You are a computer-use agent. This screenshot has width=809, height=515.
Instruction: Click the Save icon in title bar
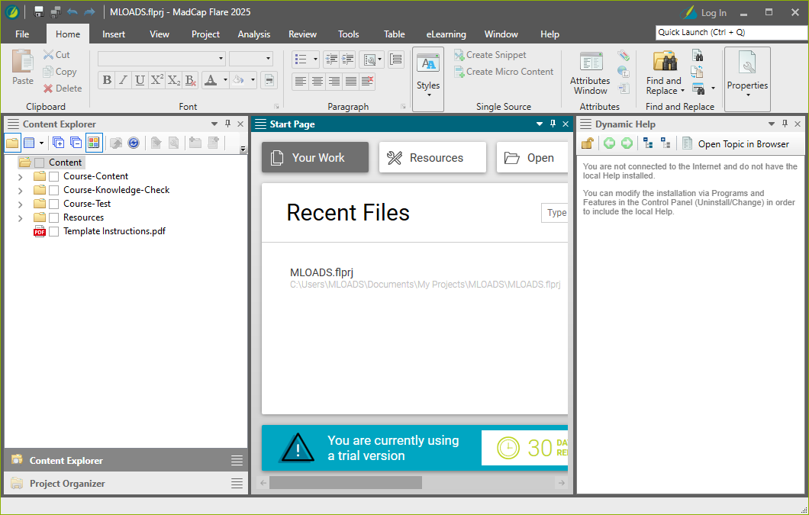(x=39, y=12)
